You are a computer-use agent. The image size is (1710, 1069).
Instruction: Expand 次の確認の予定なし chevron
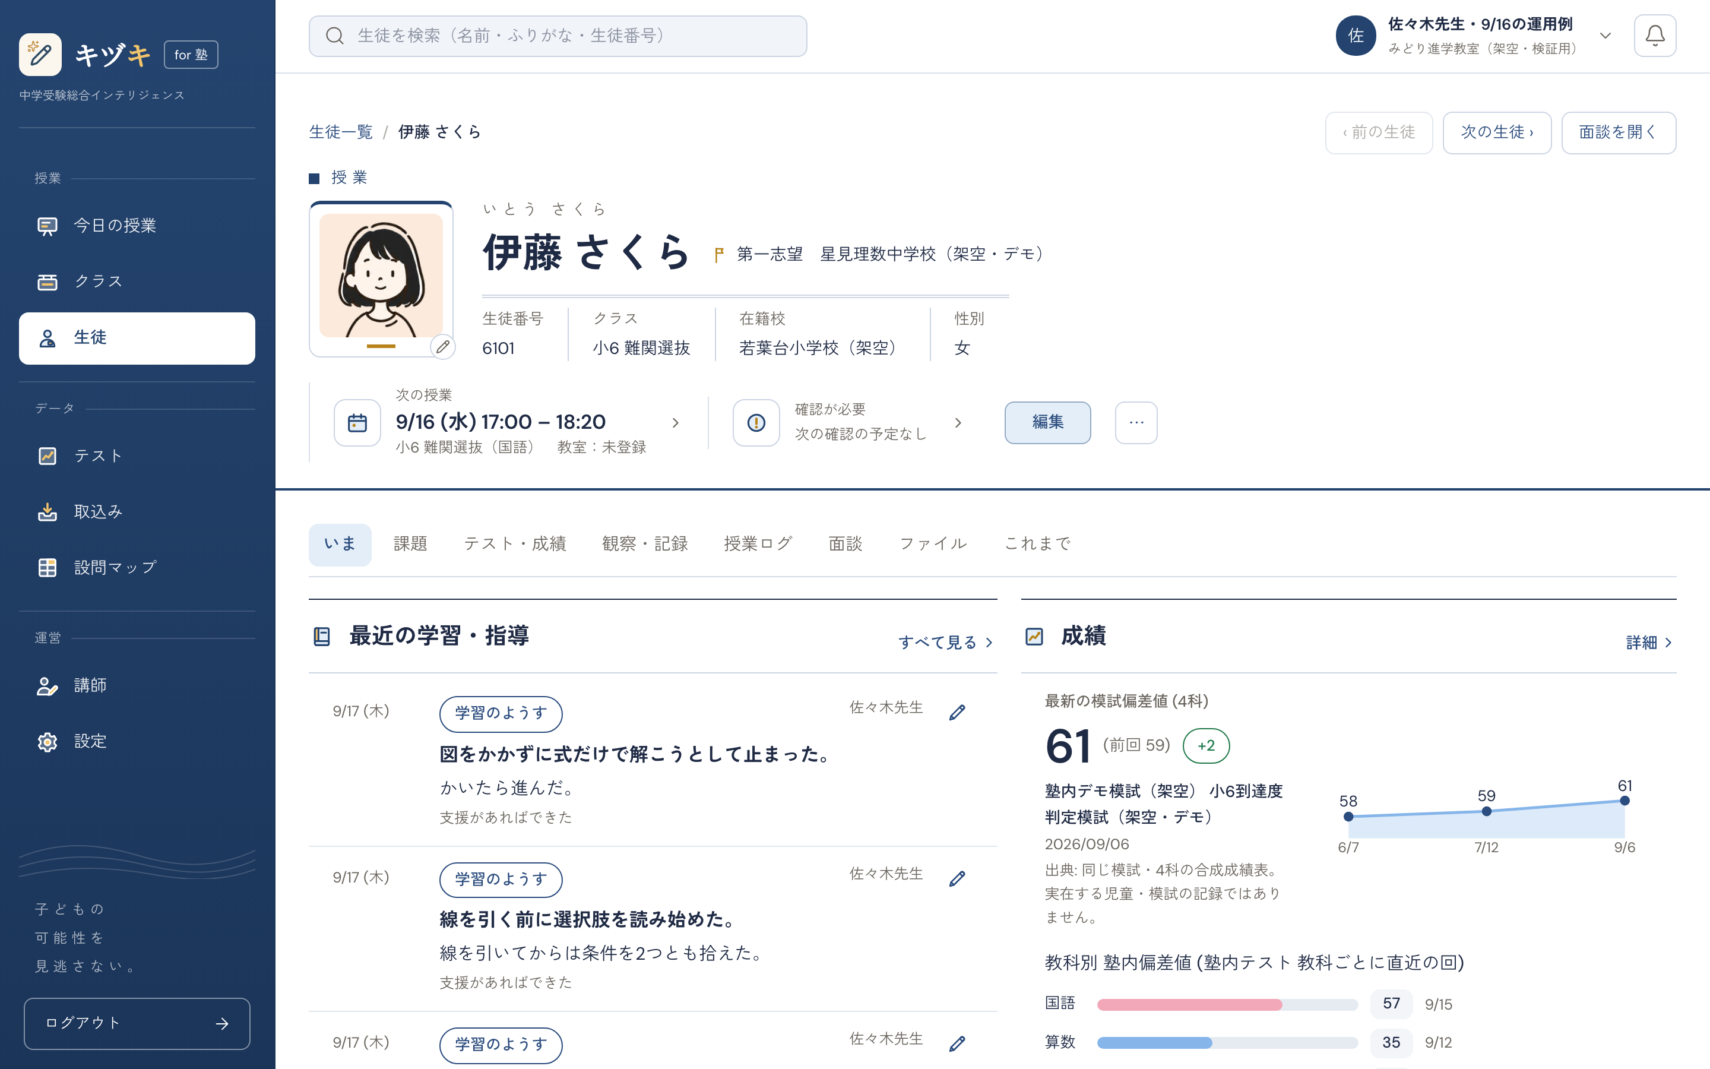click(958, 423)
